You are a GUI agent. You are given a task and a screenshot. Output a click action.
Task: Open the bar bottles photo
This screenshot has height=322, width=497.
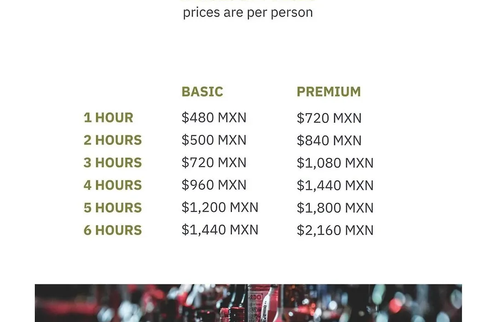click(248, 303)
